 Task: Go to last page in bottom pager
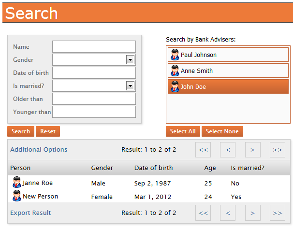[x=277, y=213]
